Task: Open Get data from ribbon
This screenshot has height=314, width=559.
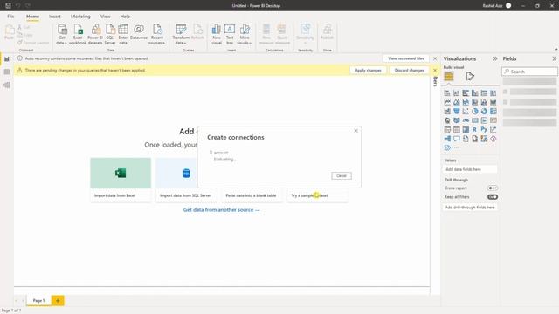Action: point(62,35)
